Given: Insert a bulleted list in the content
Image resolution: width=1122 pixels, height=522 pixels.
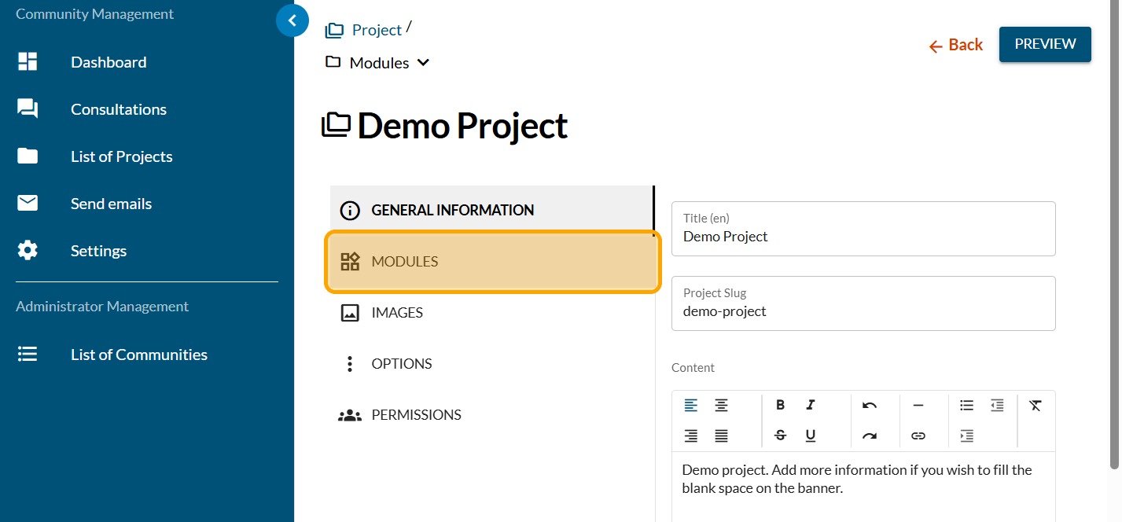Looking at the screenshot, I should click(966, 405).
